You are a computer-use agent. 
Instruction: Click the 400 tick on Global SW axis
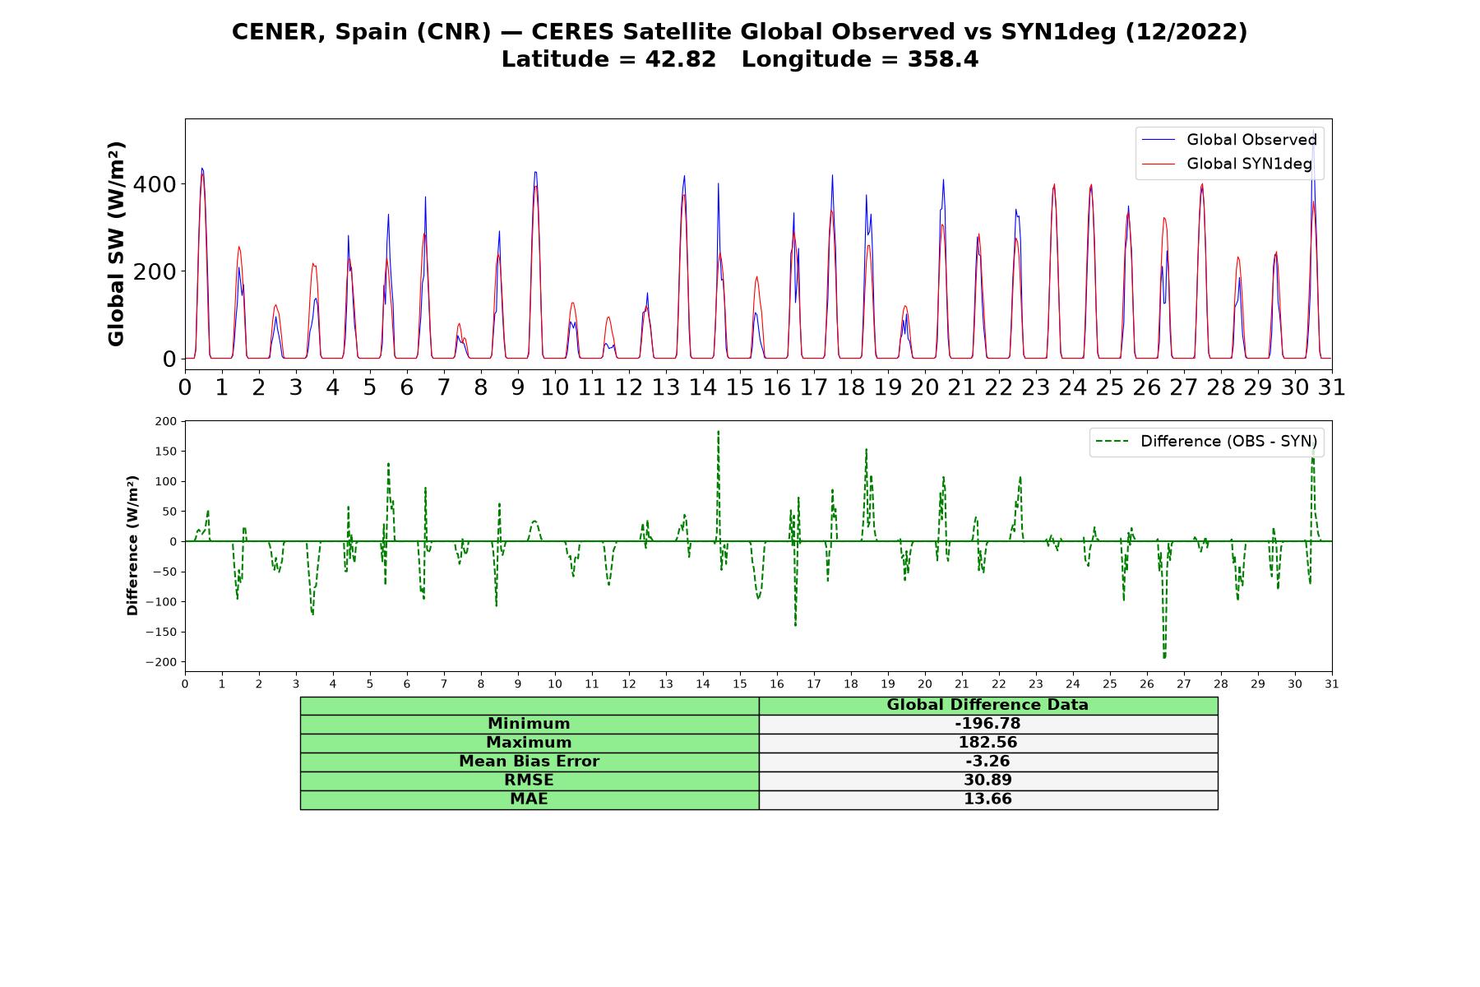pos(155,183)
